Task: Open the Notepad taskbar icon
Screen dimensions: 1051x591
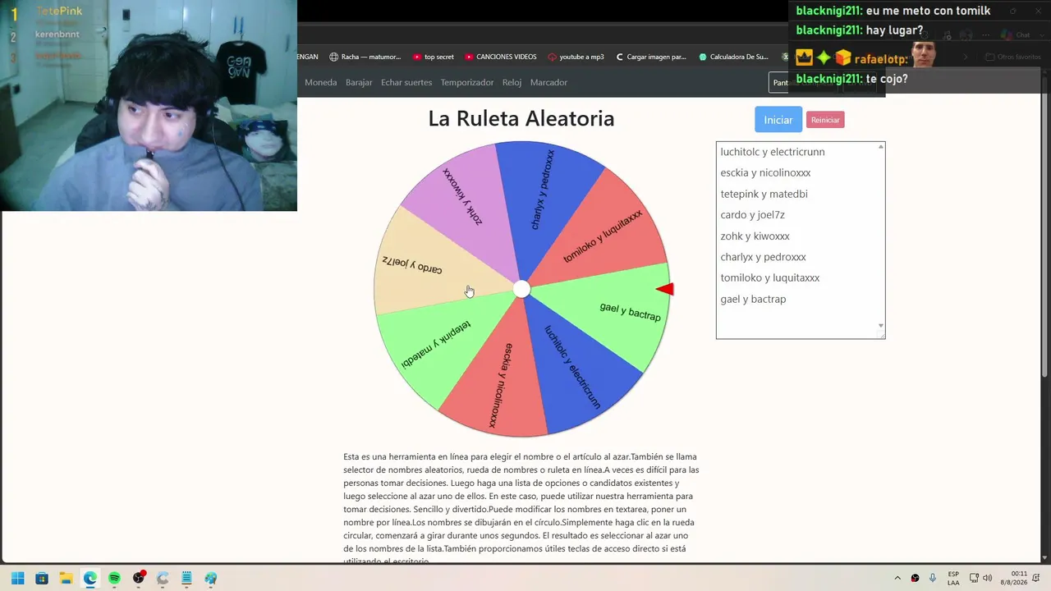Action: 186,579
